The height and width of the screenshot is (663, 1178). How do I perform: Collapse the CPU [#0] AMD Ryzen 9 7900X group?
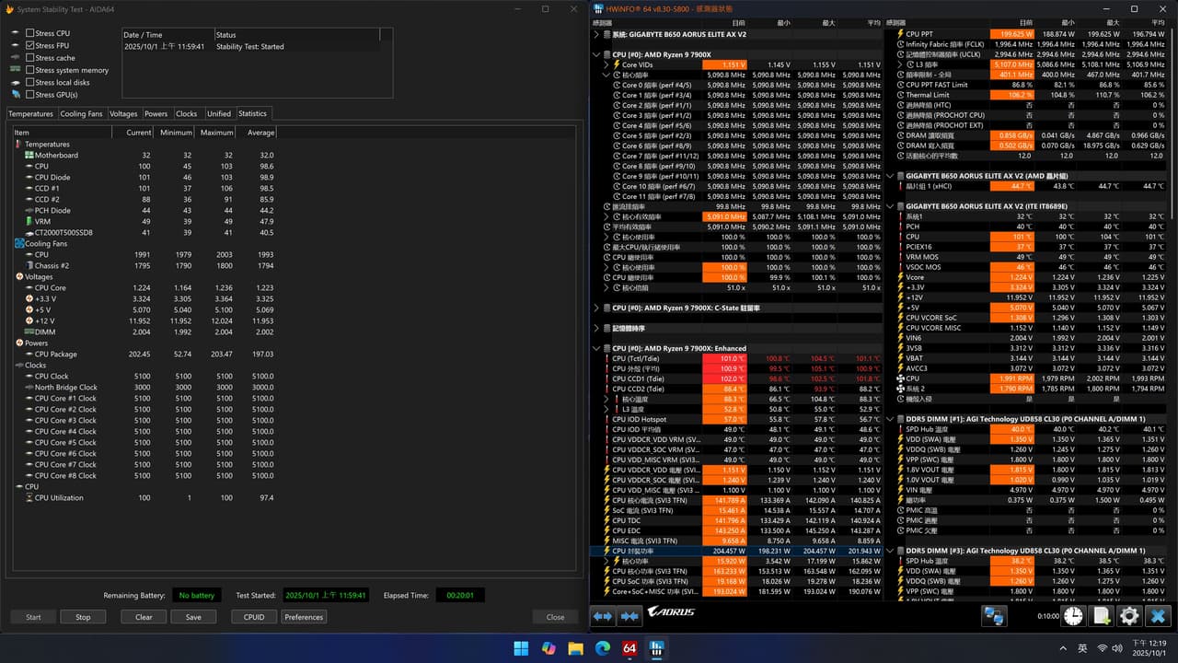point(596,54)
